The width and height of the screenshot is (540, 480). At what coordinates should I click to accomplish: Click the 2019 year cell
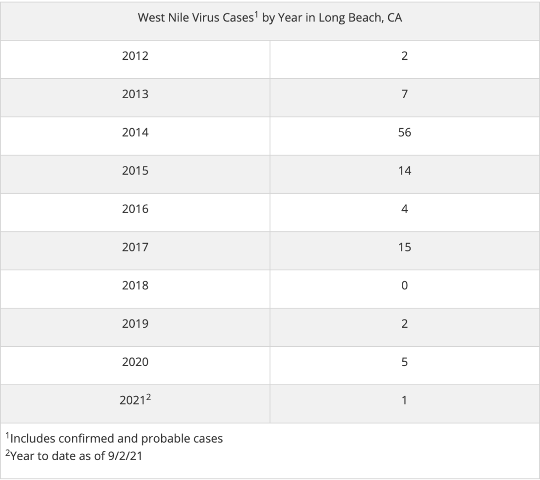[135, 324]
